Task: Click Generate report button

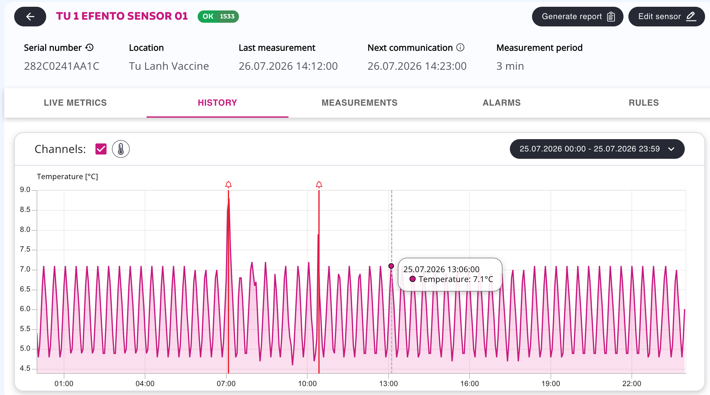Action: coord(578,17)
